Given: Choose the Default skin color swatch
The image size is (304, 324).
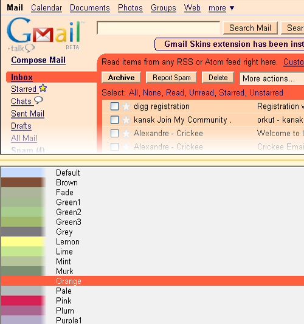Looking at the screenshot, I should [x=22, y=173].
